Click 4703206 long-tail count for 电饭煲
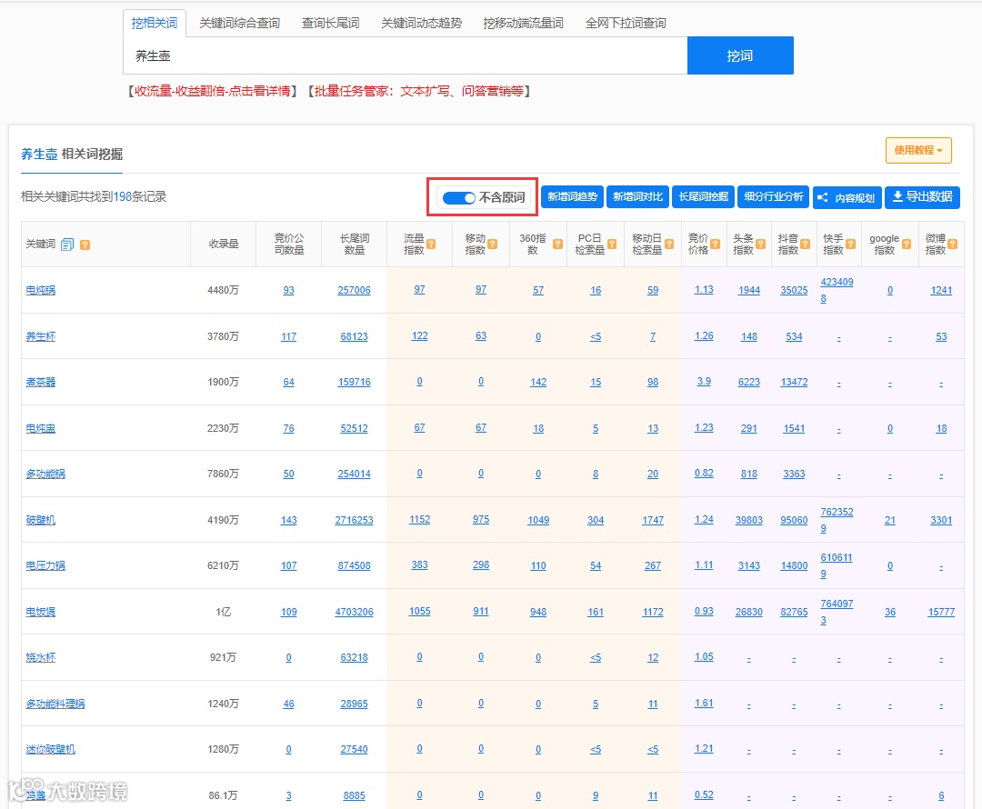This screenshot has width=982, height=809. (354, 612)
